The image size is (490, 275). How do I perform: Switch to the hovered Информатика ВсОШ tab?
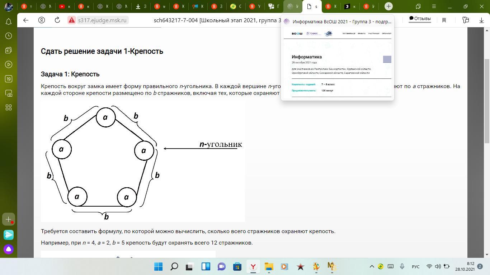pos(293,6)
